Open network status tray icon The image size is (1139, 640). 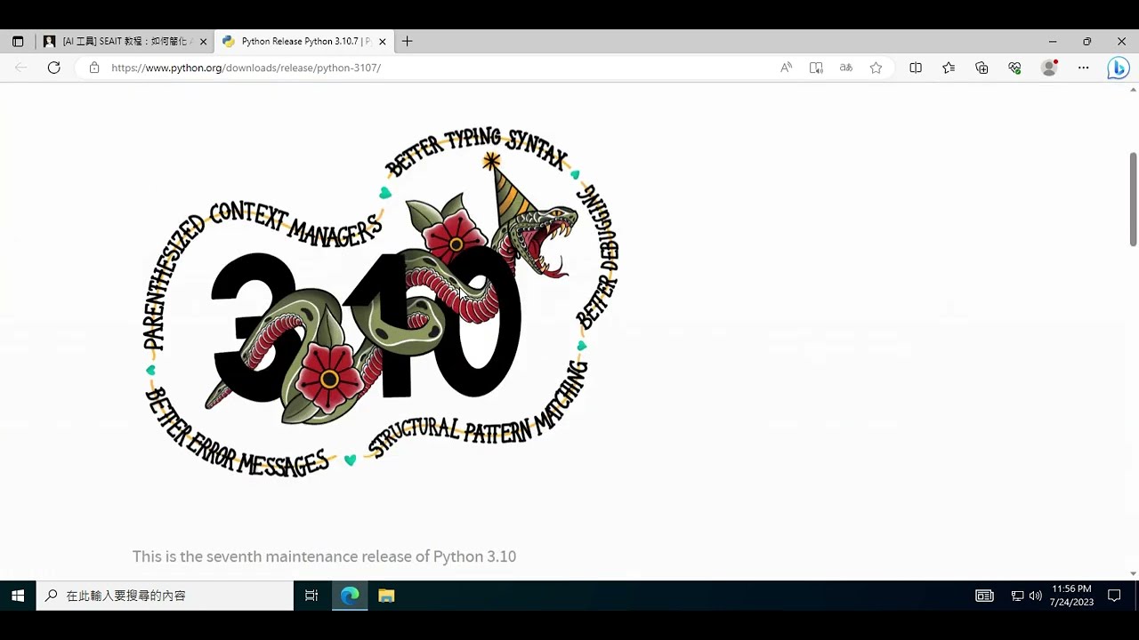pyautogui.click(x=1017, y=596)
